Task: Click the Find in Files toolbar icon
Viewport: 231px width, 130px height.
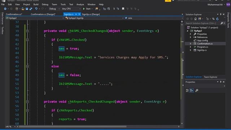Action: [96, 9]
